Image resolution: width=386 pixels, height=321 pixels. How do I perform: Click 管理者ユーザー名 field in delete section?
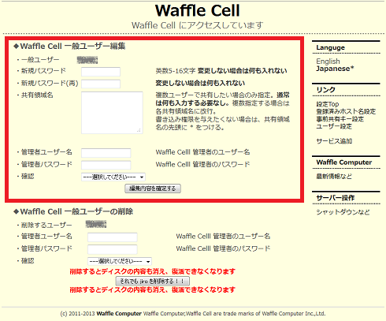click(x=113, y=237)
